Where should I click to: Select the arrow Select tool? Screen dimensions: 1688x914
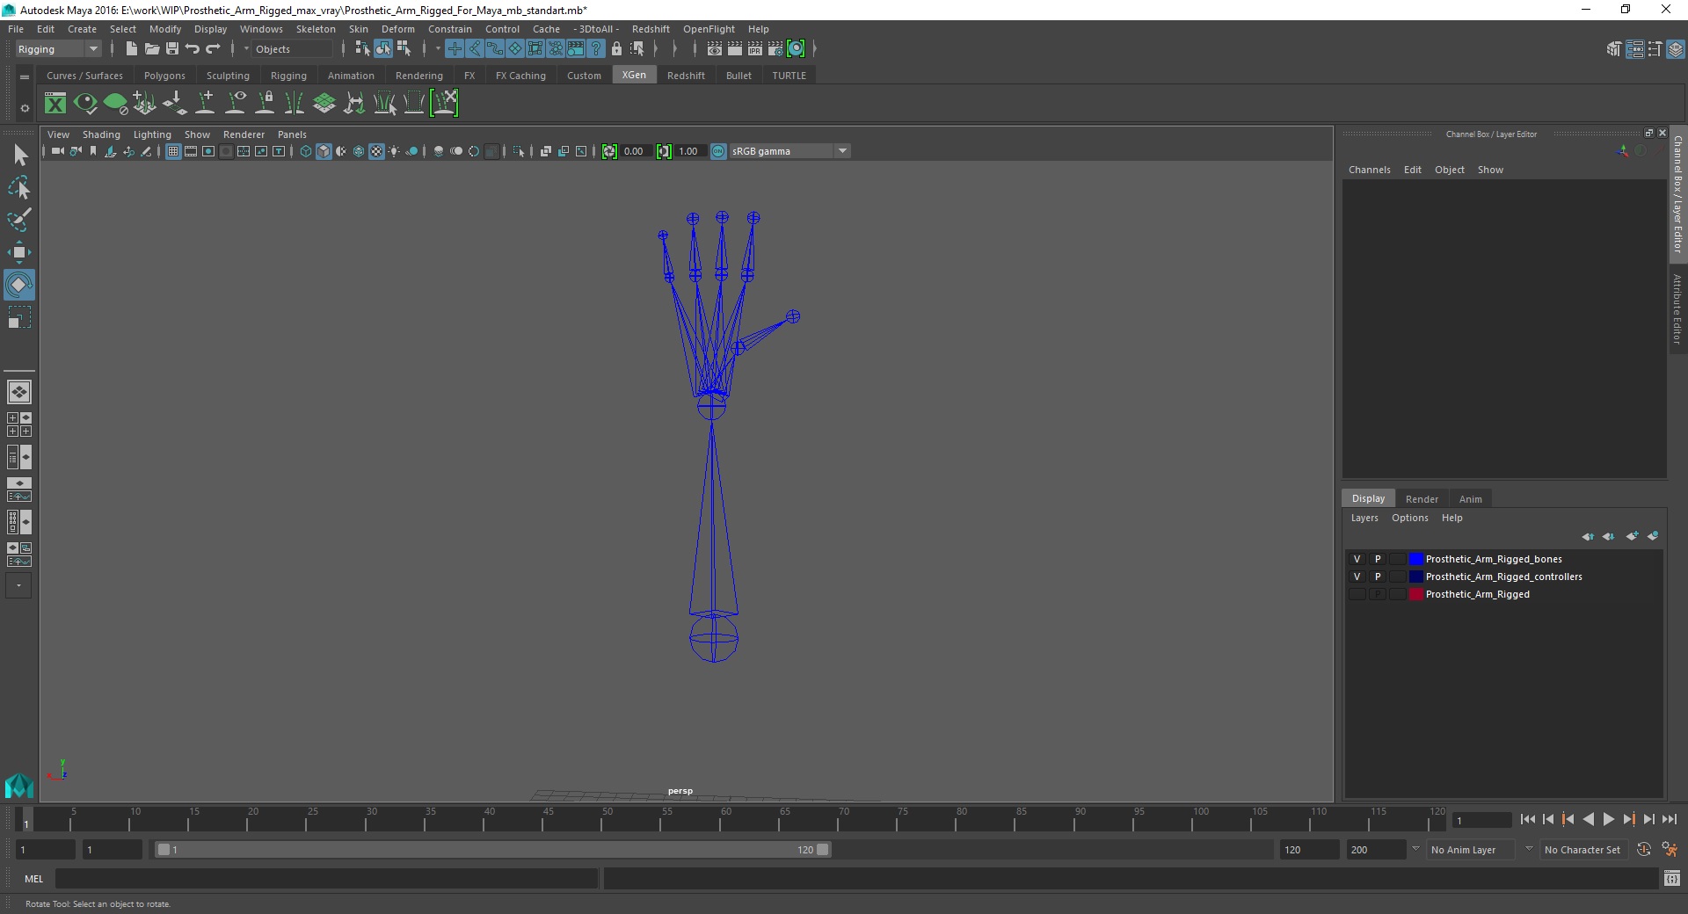(x=19, y=156)
